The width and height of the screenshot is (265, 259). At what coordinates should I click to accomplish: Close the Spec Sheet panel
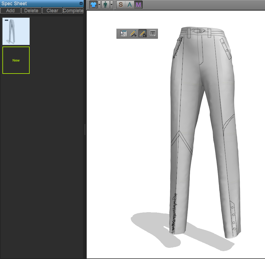tap(81, 4)
